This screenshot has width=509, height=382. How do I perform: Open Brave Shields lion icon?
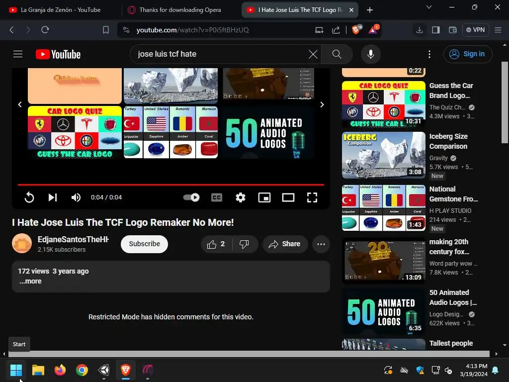(356, 29)
